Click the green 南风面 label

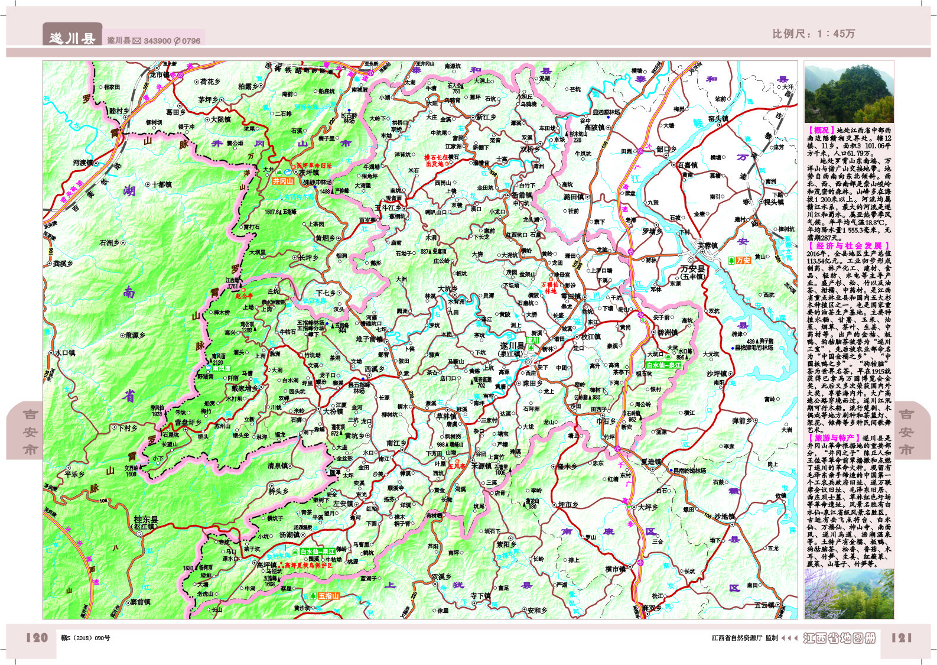(222, 368)
